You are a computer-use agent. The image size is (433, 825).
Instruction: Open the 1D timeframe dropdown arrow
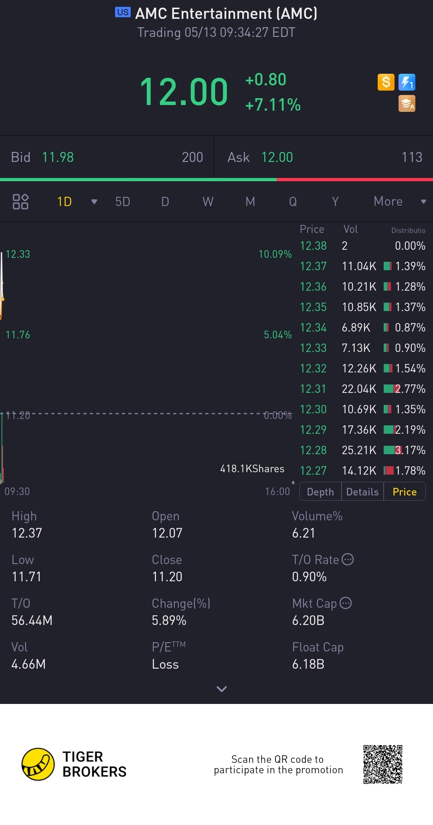[x=94, y=202]
